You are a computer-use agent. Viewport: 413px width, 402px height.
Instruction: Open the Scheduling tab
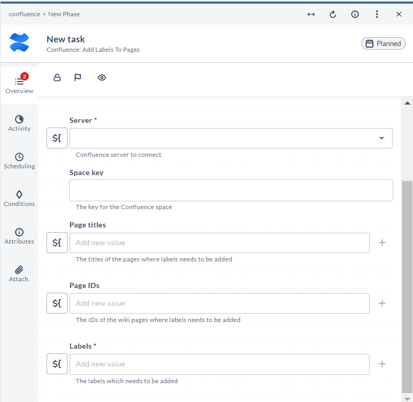click(x=19, y=161)
